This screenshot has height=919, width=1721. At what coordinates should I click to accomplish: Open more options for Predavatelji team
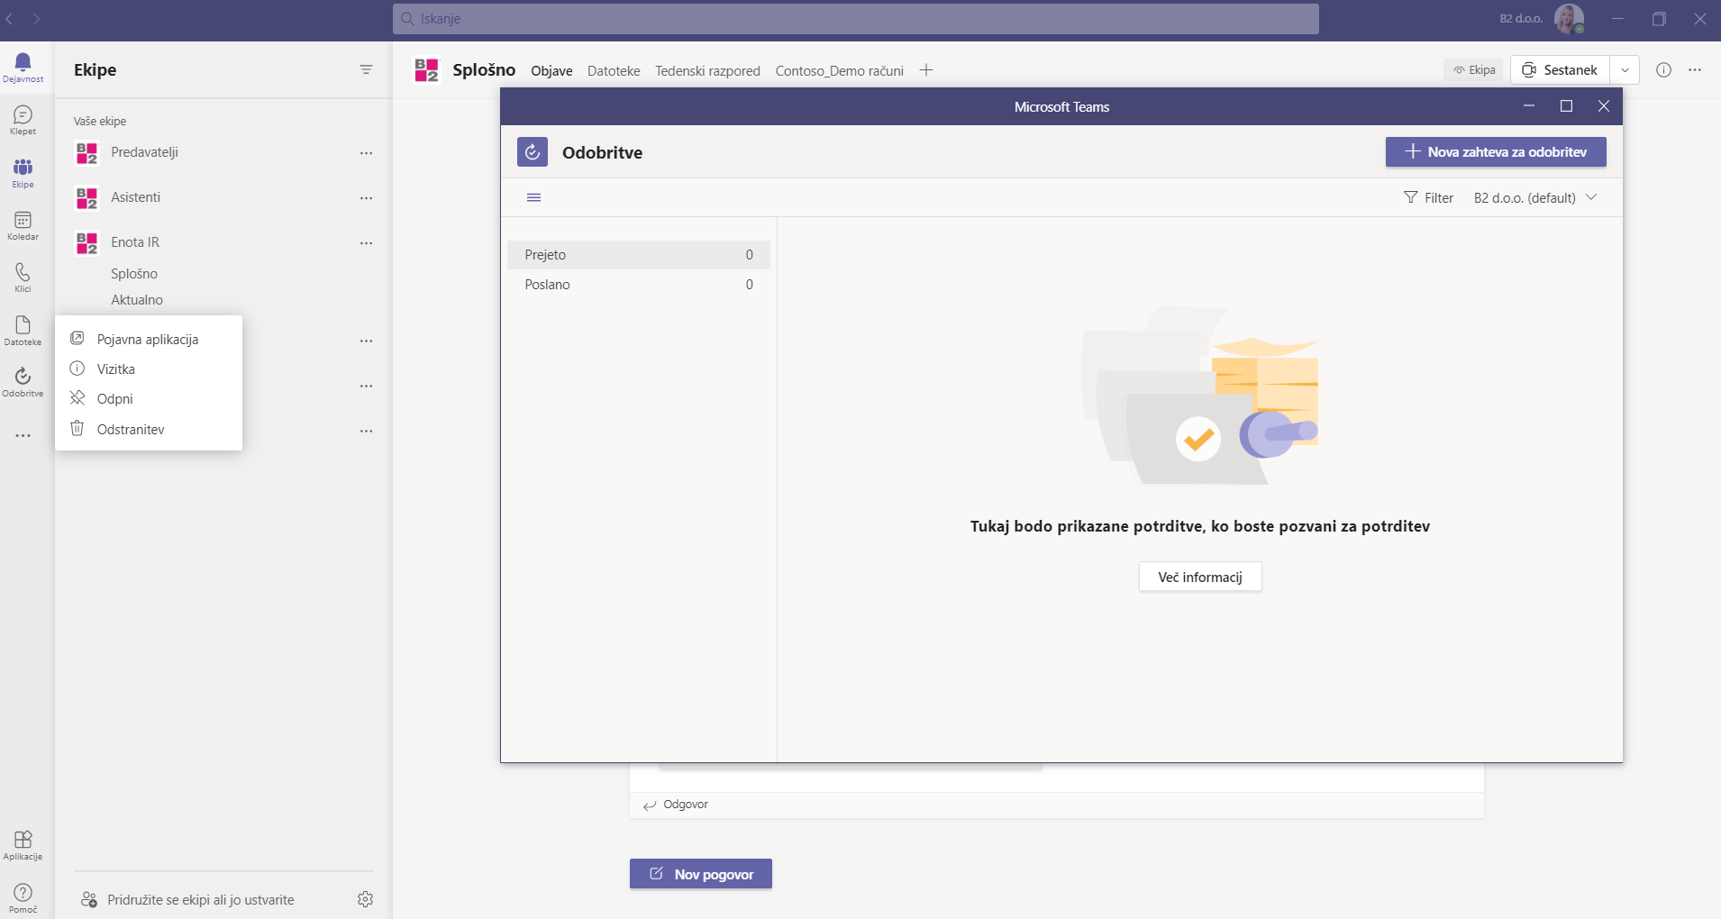click(x=366, y=153)
